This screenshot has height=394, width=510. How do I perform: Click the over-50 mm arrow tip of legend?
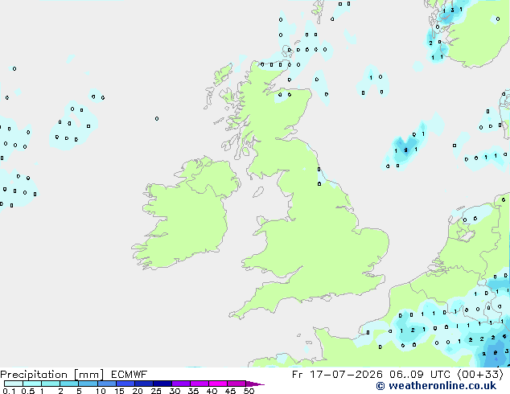255,384
